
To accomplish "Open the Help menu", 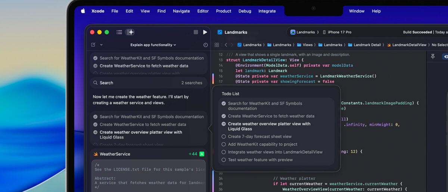I will pyautogui.click(x=376, y=11).
